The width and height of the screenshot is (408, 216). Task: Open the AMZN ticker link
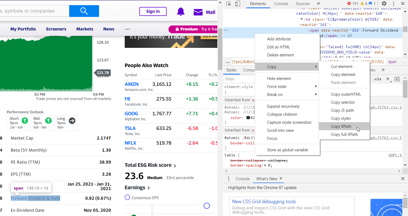[132, 84]
